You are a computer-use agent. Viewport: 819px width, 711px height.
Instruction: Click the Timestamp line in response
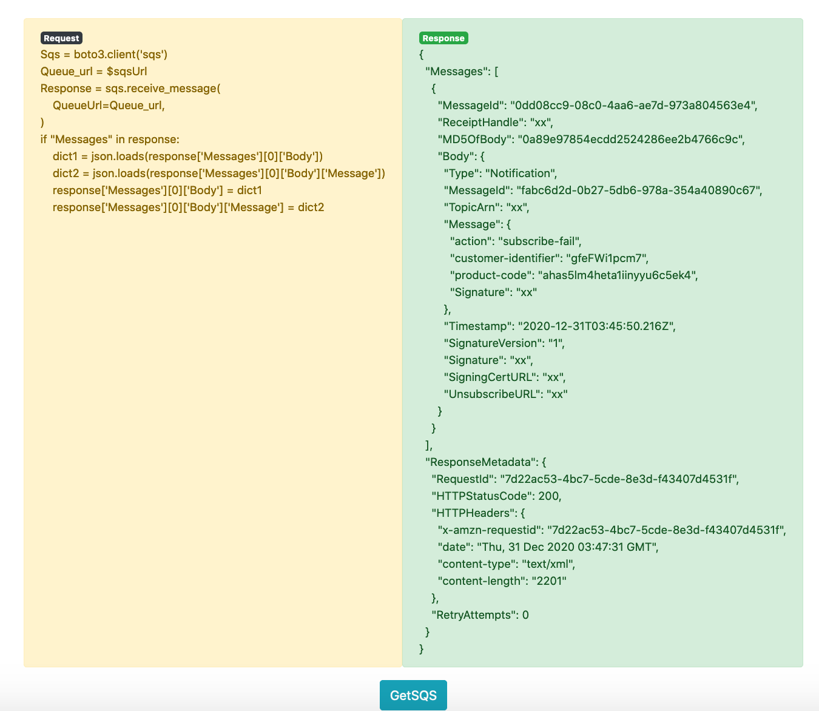click(x=559, y=326)
